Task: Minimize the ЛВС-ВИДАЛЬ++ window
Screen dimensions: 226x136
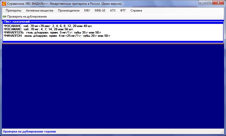Action: 202,3
